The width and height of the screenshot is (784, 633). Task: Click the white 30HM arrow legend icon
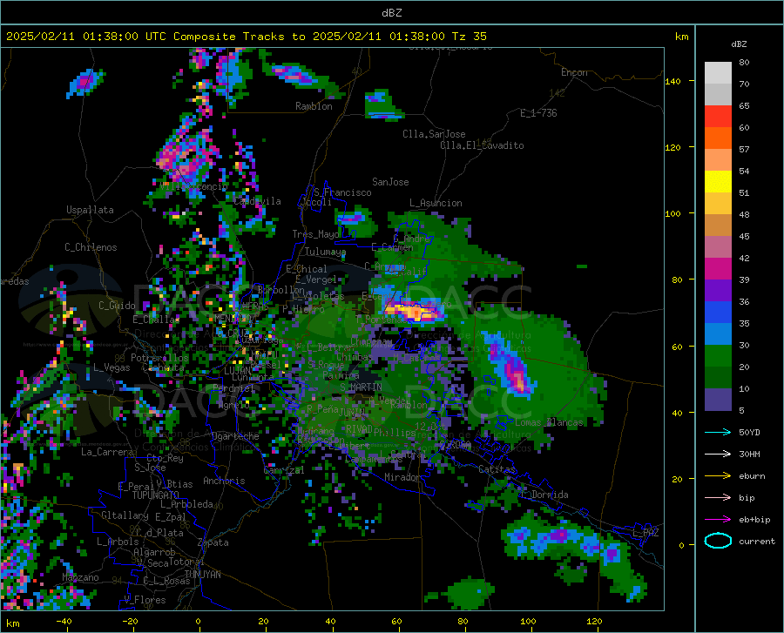pyautogui.click(x=718, y=454)
